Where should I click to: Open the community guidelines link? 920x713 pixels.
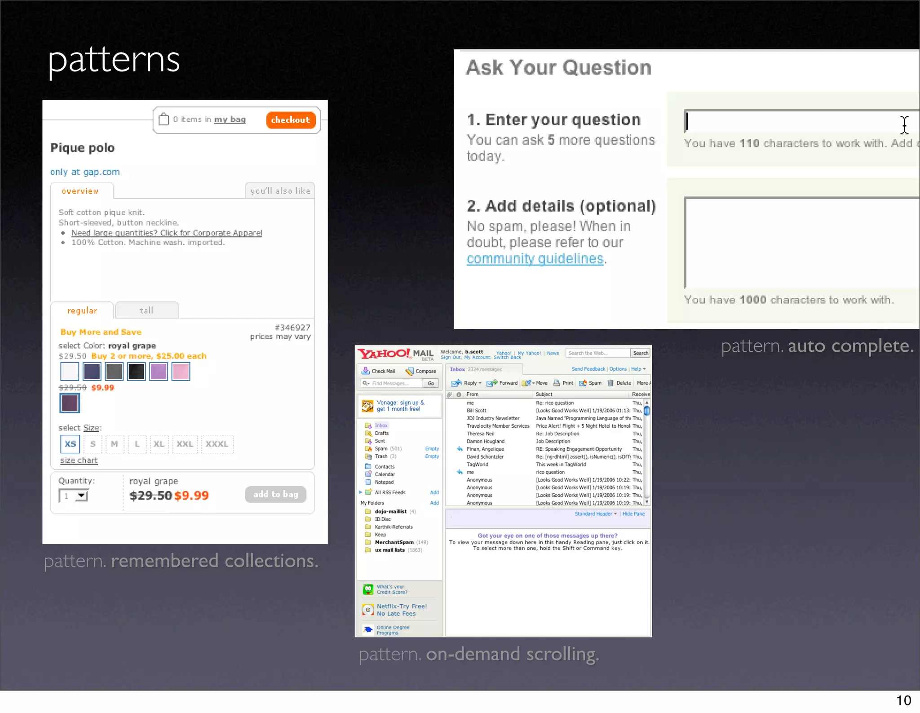[x=535, y=259]
